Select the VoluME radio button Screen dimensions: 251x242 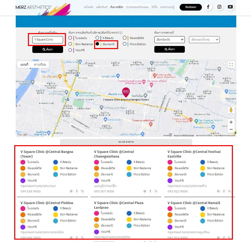70,50
